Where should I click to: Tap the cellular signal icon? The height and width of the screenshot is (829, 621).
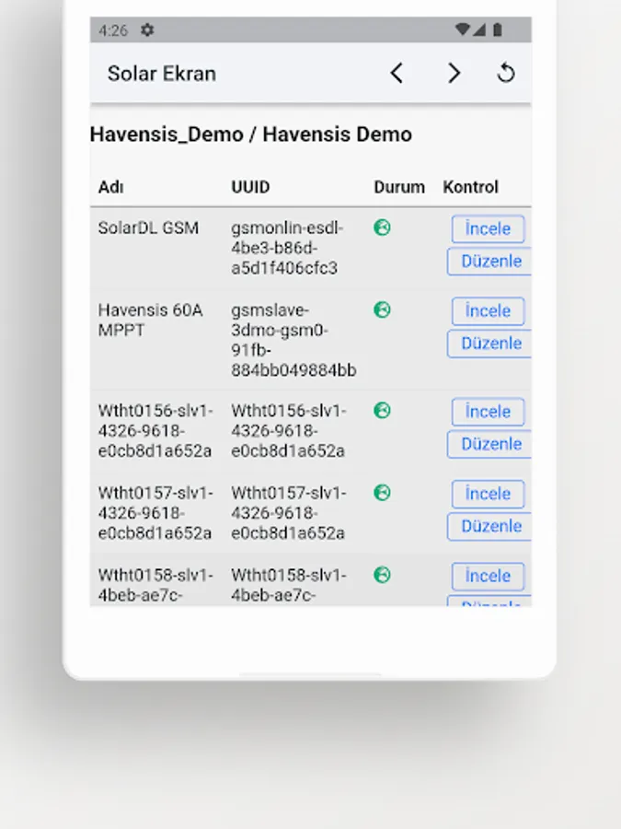tap(479, 29)
